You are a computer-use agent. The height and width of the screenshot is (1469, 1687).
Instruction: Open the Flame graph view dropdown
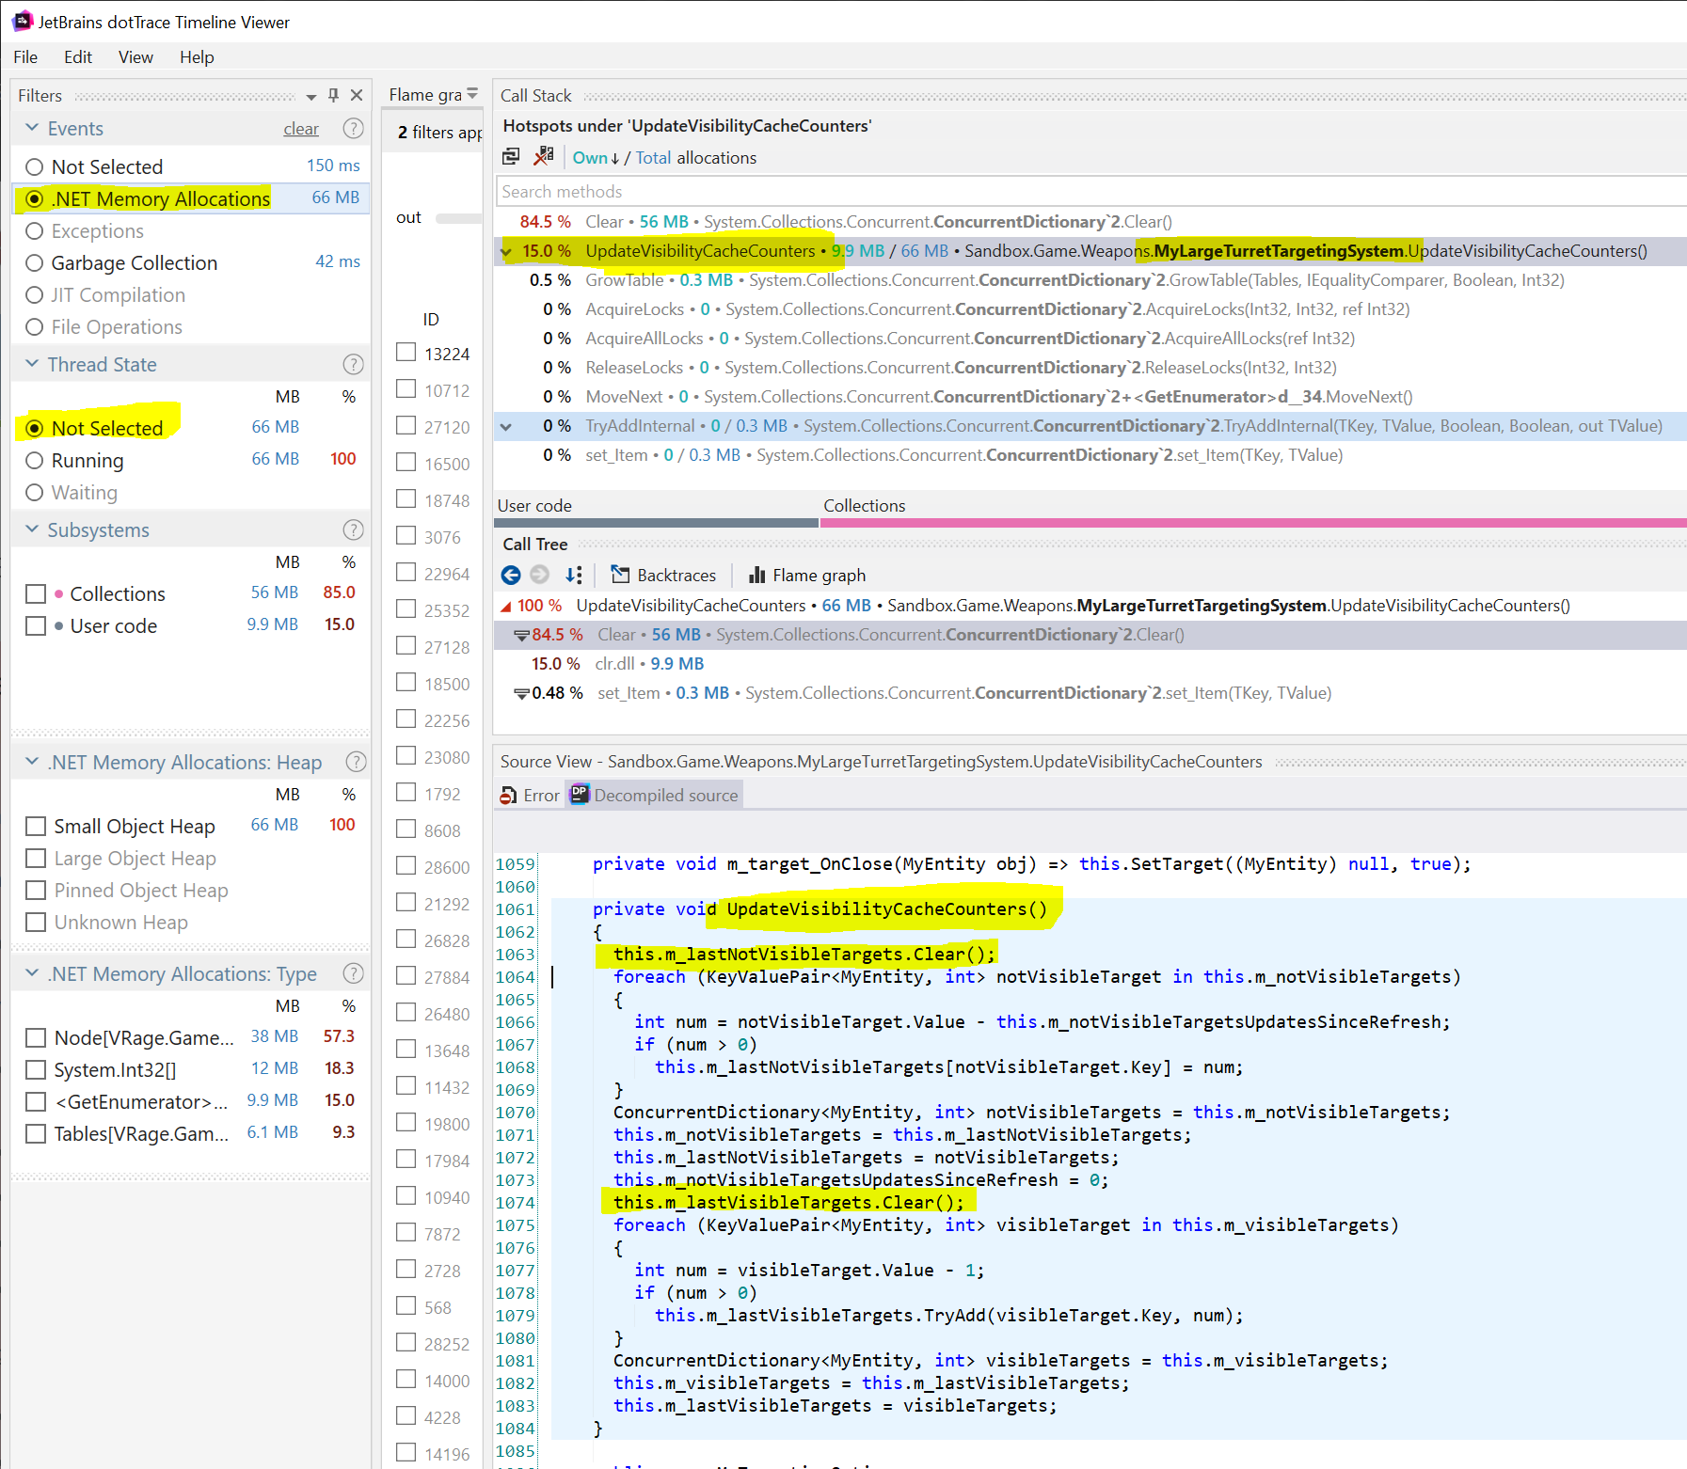tap(472, 95)
